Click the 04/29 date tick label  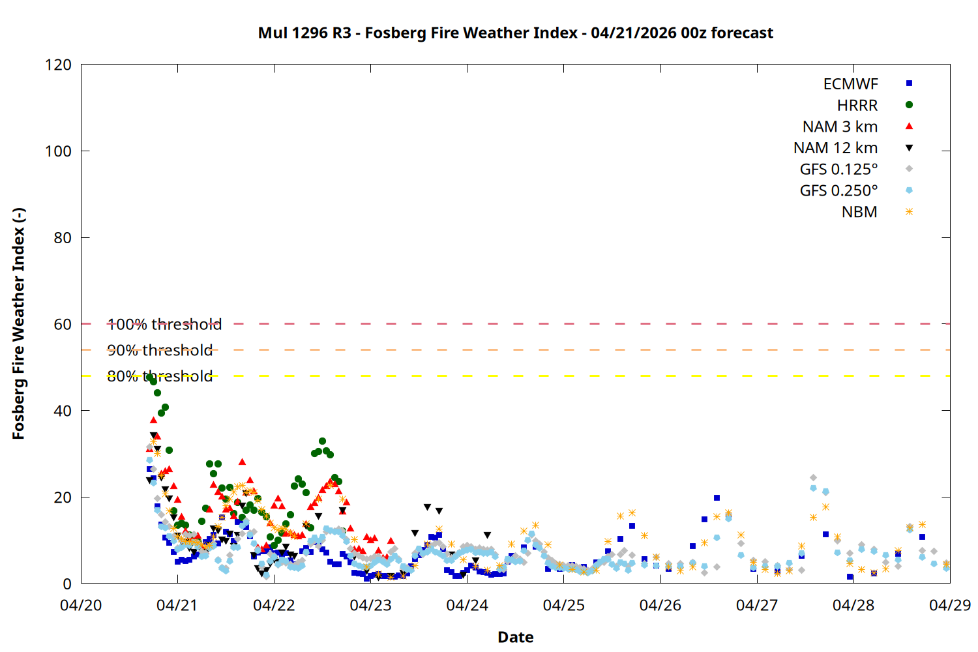tap(949, 606)
